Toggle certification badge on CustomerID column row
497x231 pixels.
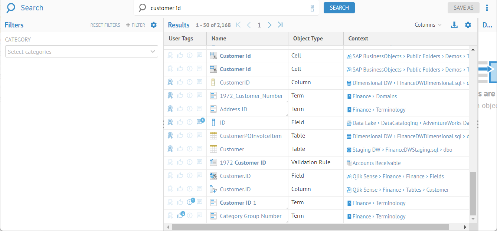(170, 82)
